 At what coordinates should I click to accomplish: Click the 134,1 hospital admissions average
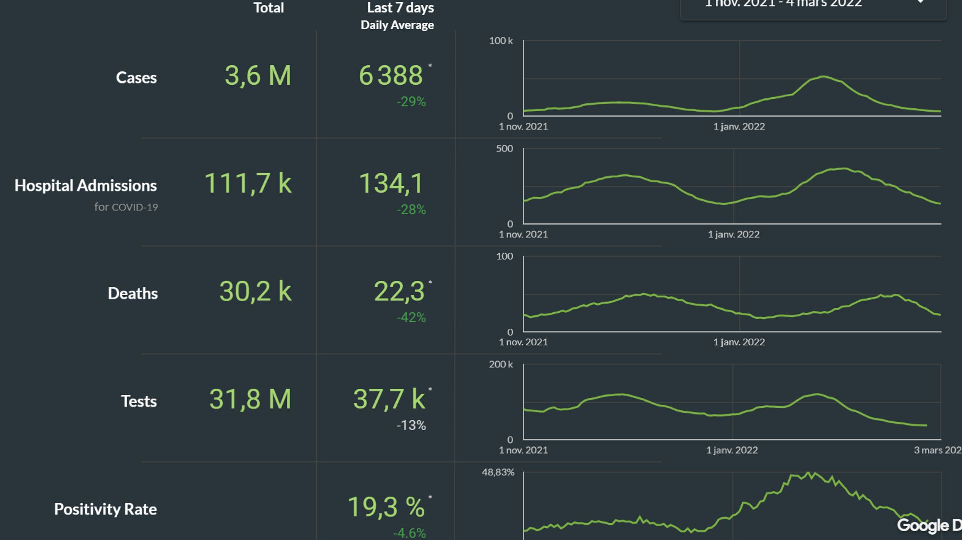click(x=391, y=183)
